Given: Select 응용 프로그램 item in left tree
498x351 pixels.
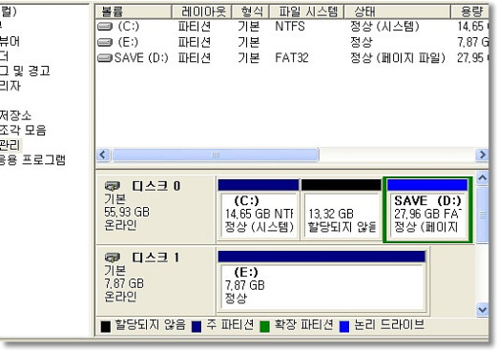Looking at the screenshot, I should pos(32,159).
